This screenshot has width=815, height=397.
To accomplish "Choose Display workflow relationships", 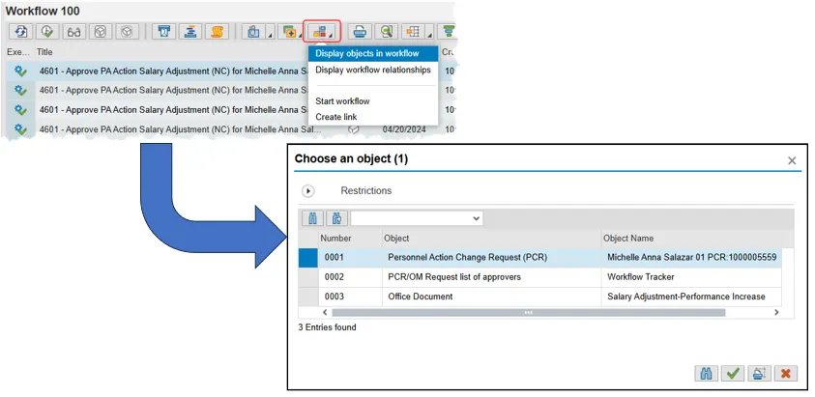I will pos(373,70).
